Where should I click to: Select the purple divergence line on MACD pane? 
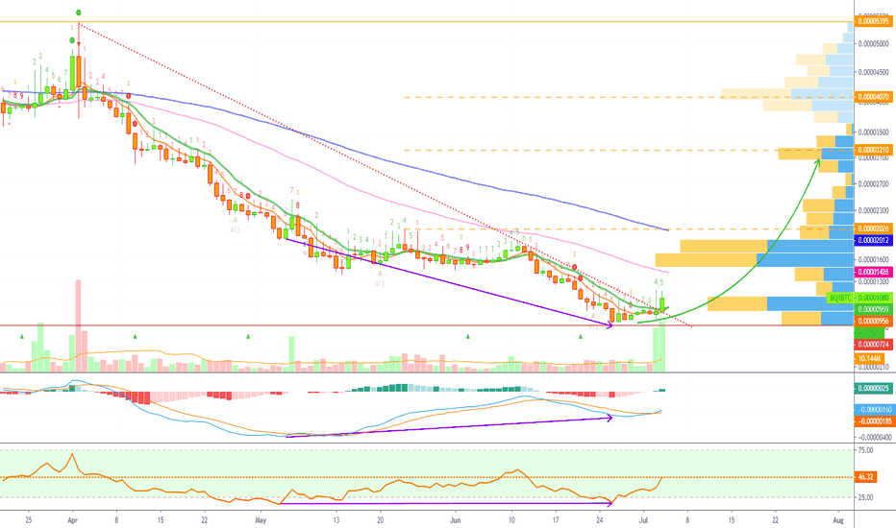pos(449,427)
